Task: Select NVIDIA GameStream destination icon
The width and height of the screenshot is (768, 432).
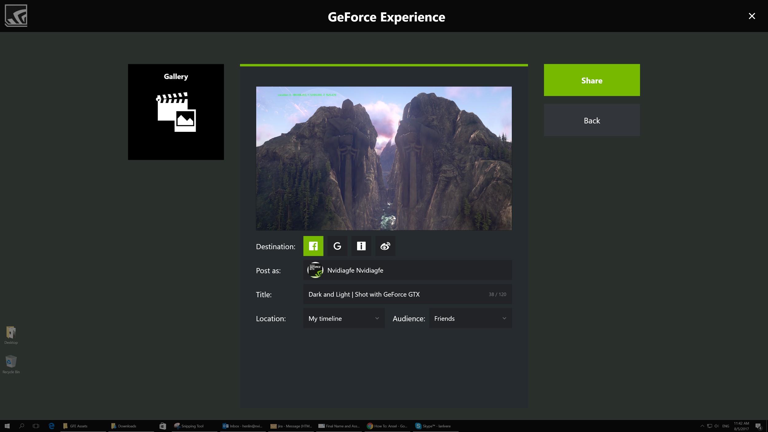Action: click(361, 246)
